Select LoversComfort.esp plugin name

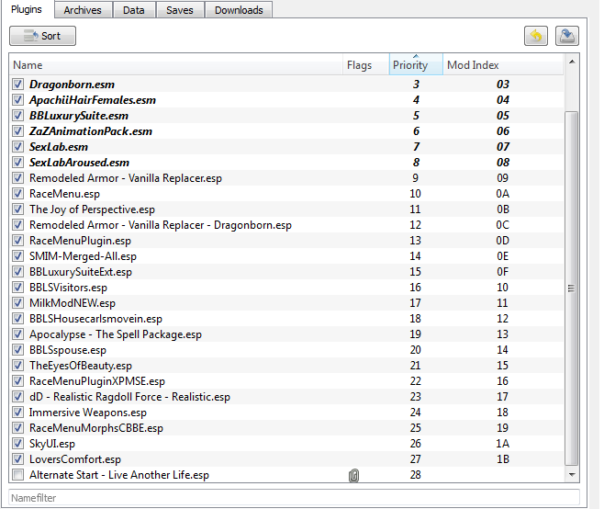click(x=75, y=459)
